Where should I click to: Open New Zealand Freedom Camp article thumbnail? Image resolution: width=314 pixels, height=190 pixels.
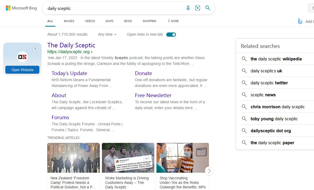[73, 158]
